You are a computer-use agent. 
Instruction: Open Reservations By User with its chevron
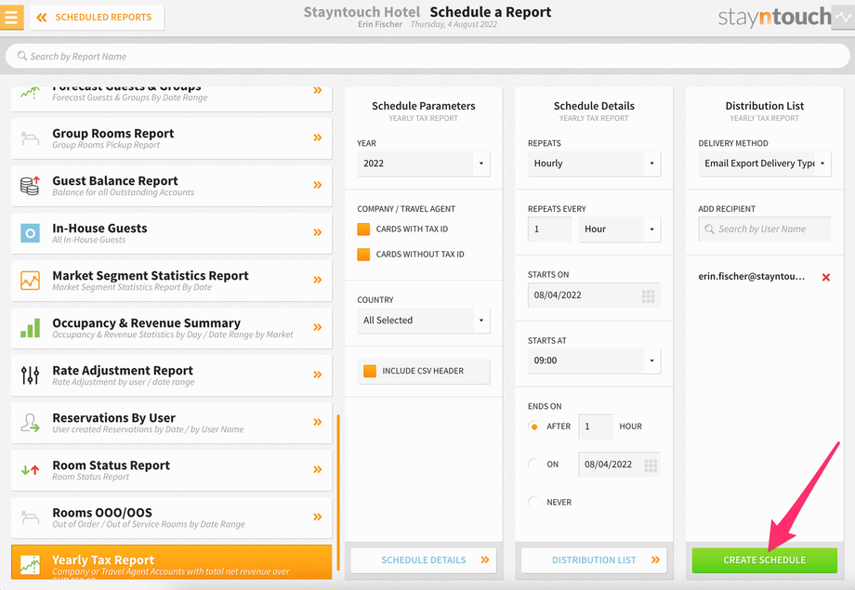coord(317,422)
